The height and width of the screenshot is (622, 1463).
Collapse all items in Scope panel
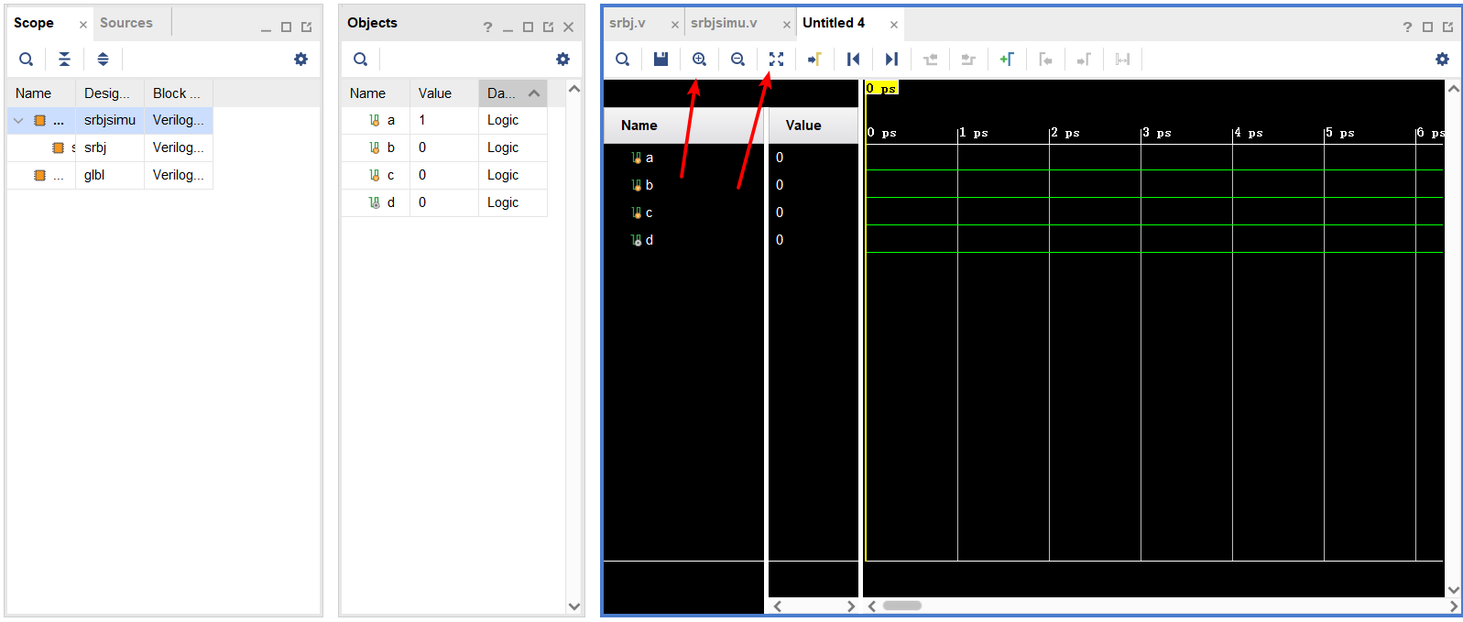pyautogui.click(x=64, y=60)
